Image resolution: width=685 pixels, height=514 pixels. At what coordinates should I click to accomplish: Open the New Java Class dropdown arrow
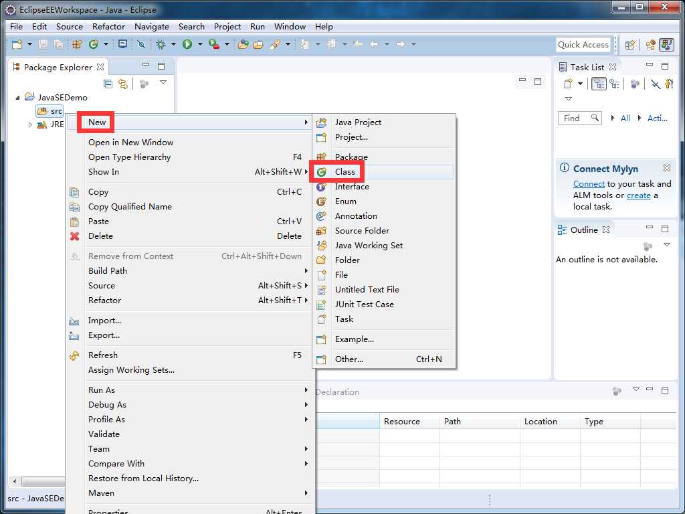[106, 44]
